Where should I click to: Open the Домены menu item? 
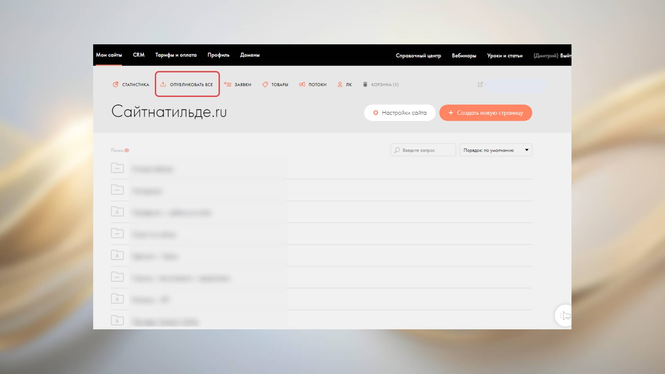pos(250,55)
